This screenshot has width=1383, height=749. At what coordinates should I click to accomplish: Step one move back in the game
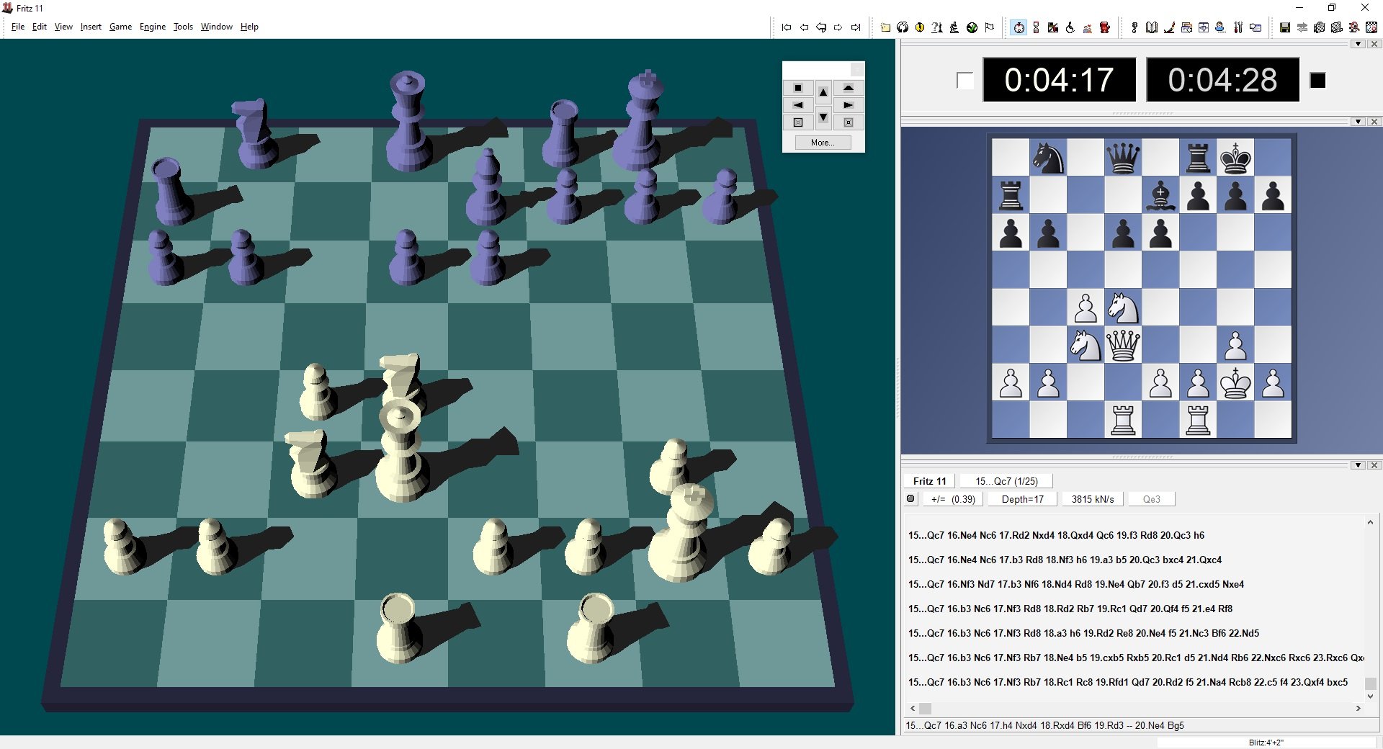(x=804, y=27)
